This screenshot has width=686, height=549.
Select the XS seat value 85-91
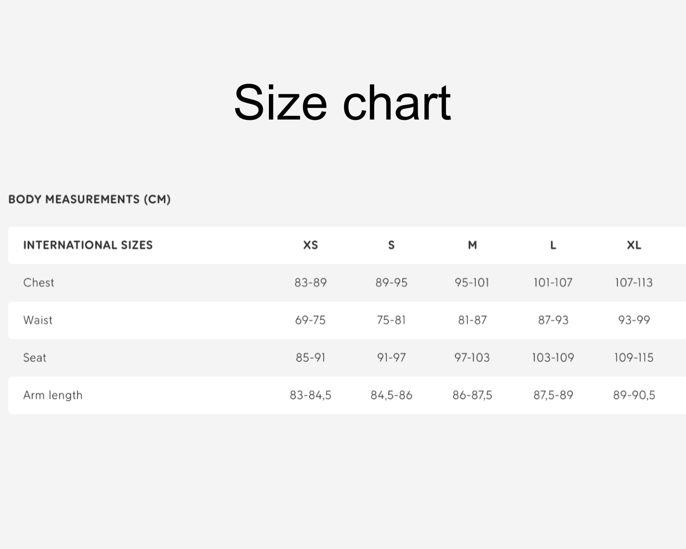[311, 358]
